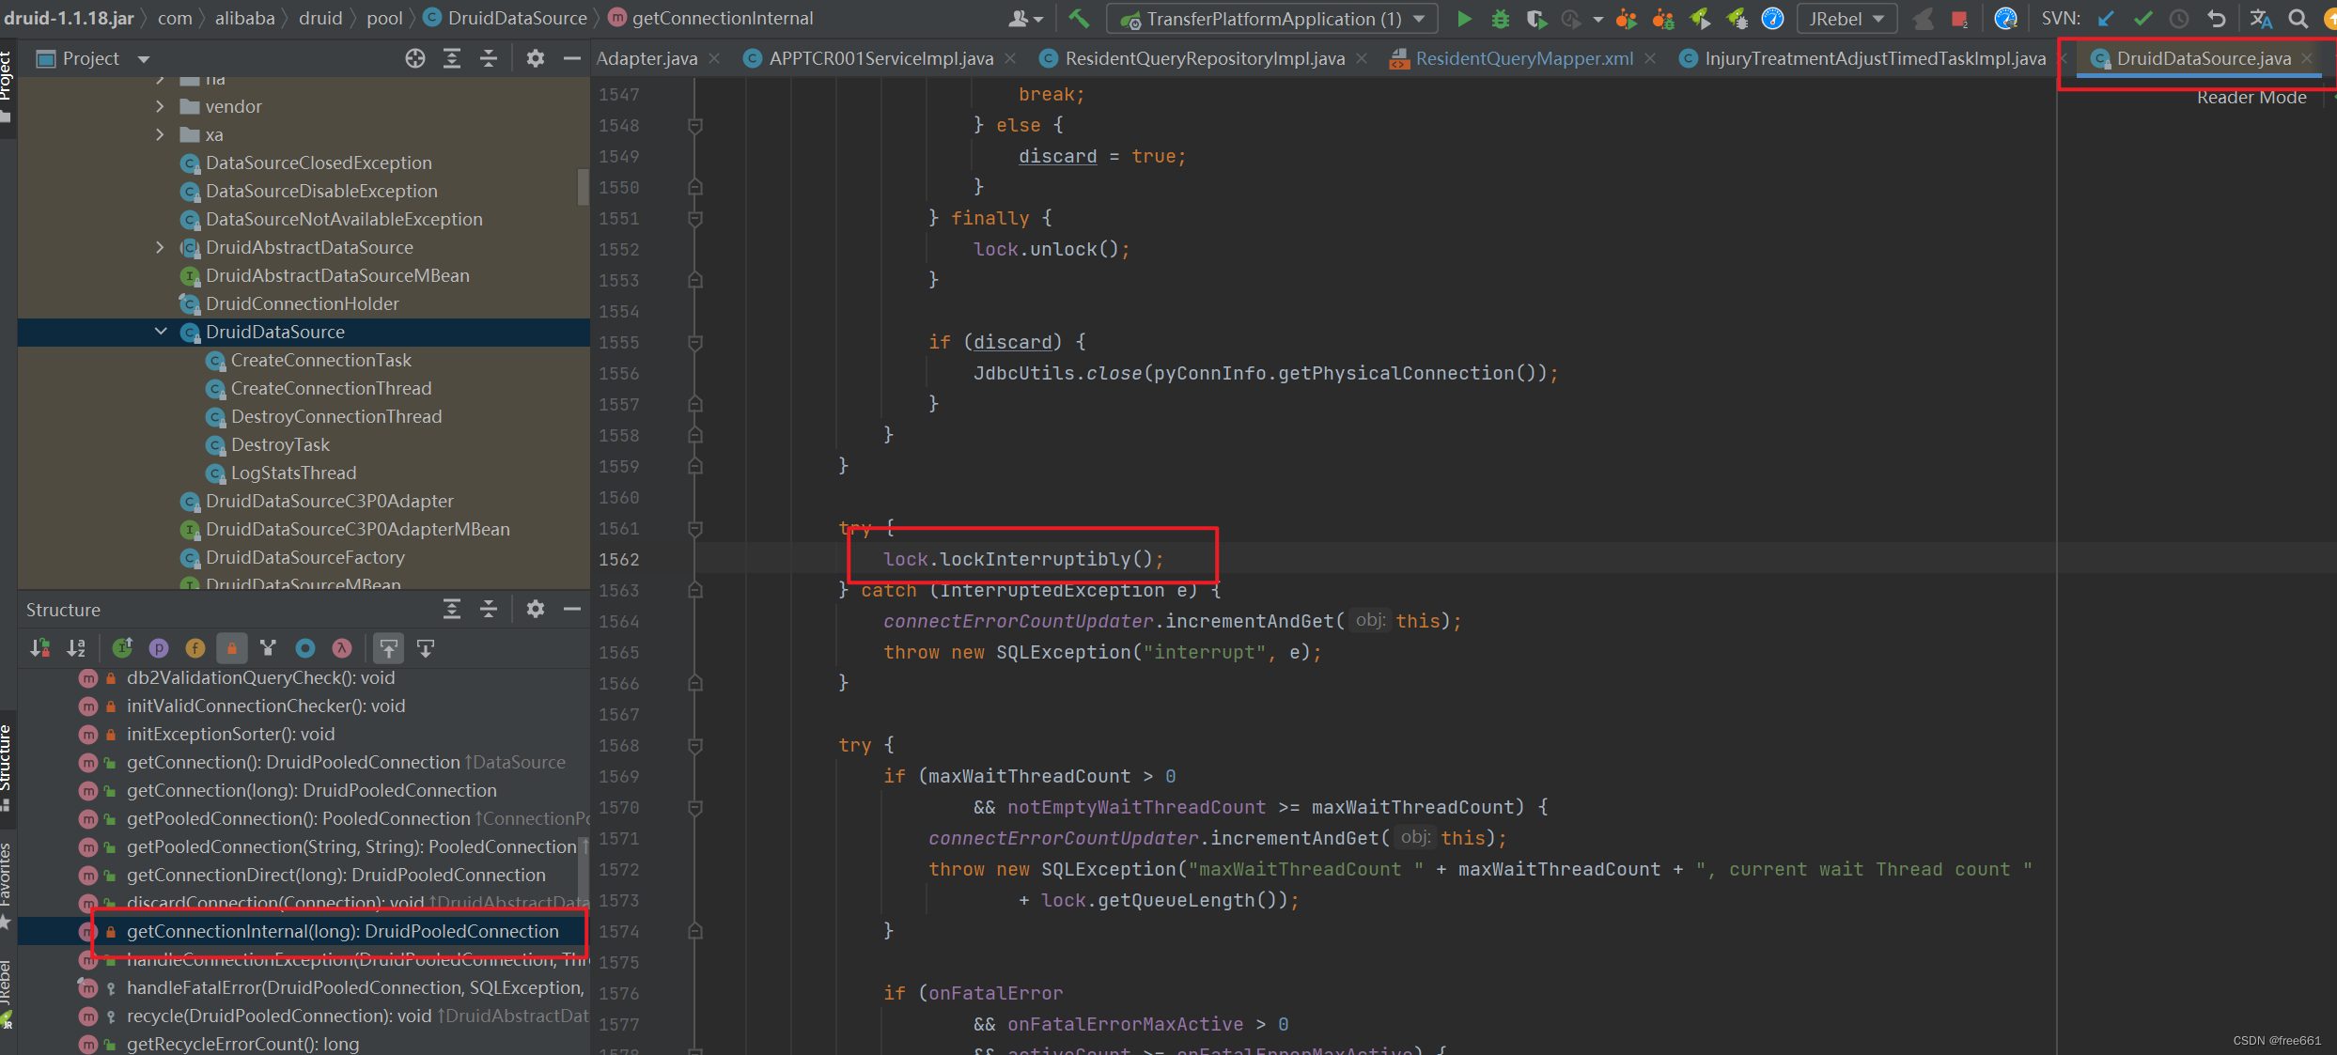Collapse the DruidDataSource node in Project tree
2337x1055 pixels.
point(161,332)
